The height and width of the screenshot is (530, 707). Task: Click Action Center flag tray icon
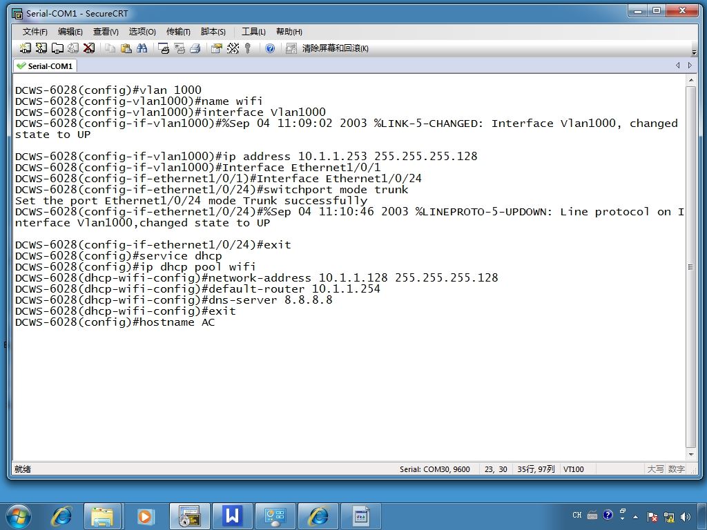(x=652, y=516)
